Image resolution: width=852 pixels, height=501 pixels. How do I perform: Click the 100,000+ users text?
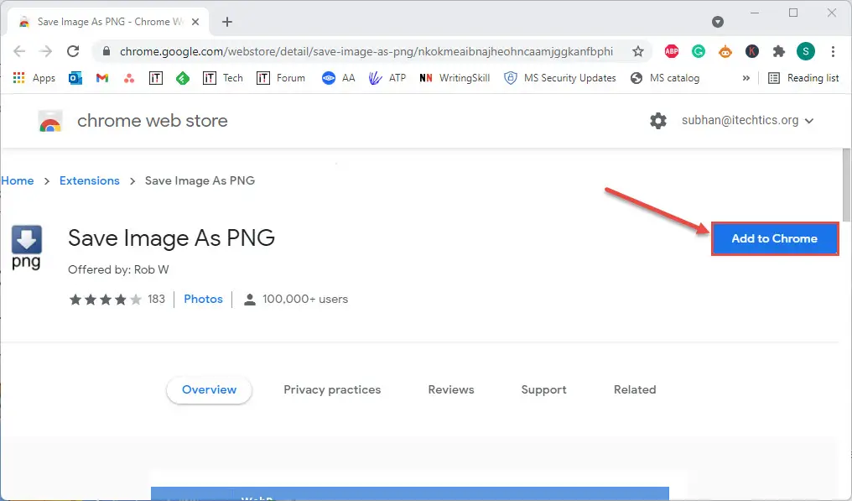[x=305, y=300]
